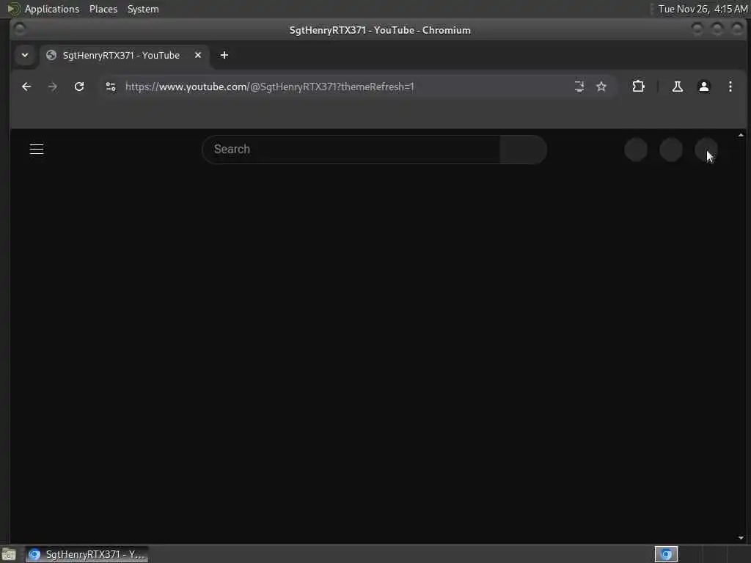Expand the tab search dropdown arrow

25,55
